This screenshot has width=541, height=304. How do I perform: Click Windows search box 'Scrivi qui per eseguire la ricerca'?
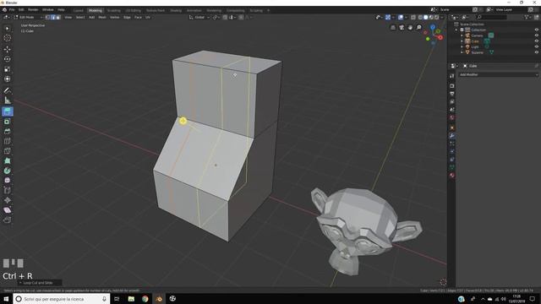pyautogui.click(x=62, y=299)
